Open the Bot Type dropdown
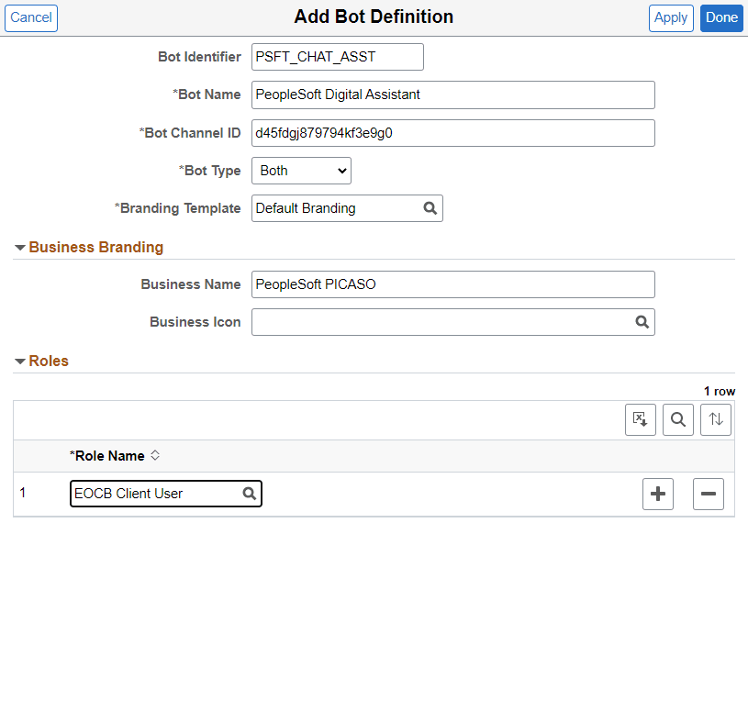Viewport: 748px width, 701px height. pyautogui.click(x=301, y=171)
